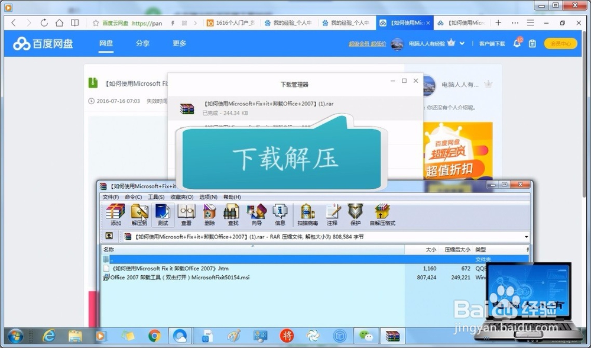Click the WinRAR 测试 (Test) toolbar icon
The height and width of the screenshot is (348, 591).
click(163, 215)
